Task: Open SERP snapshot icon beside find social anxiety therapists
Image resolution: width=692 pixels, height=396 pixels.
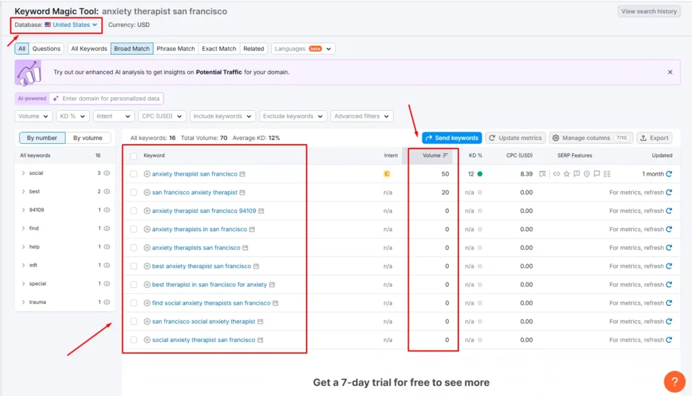Action: click(x=276, y=303)
